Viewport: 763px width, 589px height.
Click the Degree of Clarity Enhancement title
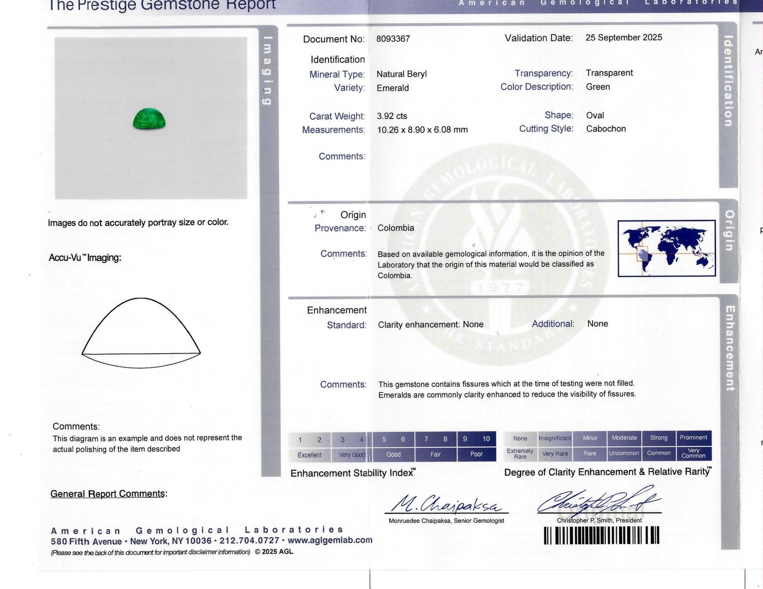pos(608,472)
